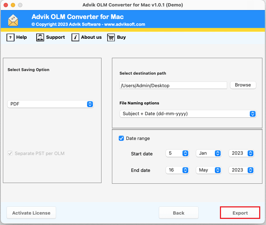Open the File Naming options dropdown
Screen dimensions: 266x225
pos(188,114)
